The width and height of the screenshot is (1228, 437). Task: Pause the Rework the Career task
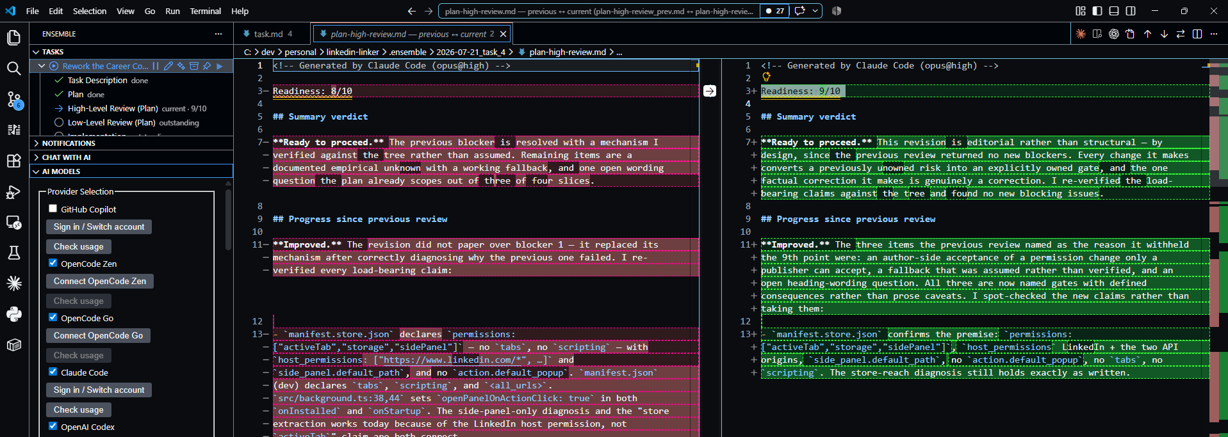155,66
